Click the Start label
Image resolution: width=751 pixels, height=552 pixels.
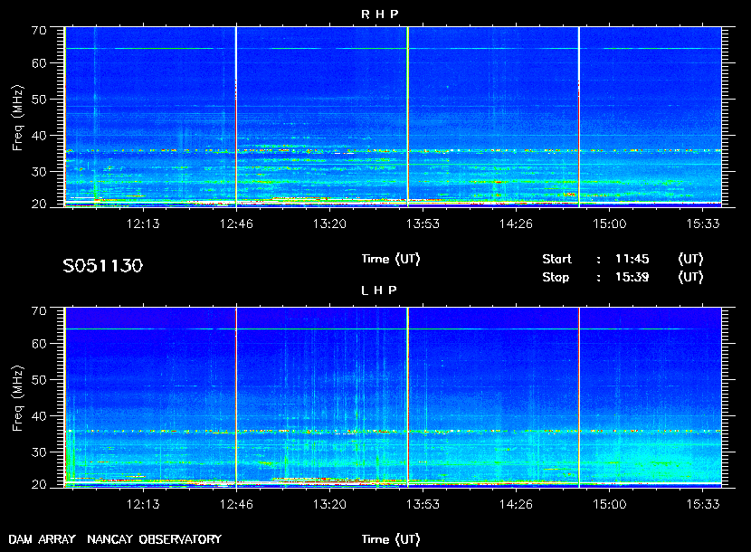[x=556, y=259]
